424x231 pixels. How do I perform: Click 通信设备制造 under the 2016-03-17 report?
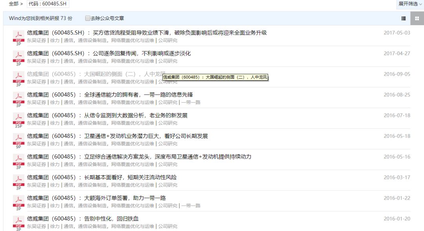click(93, 185)
